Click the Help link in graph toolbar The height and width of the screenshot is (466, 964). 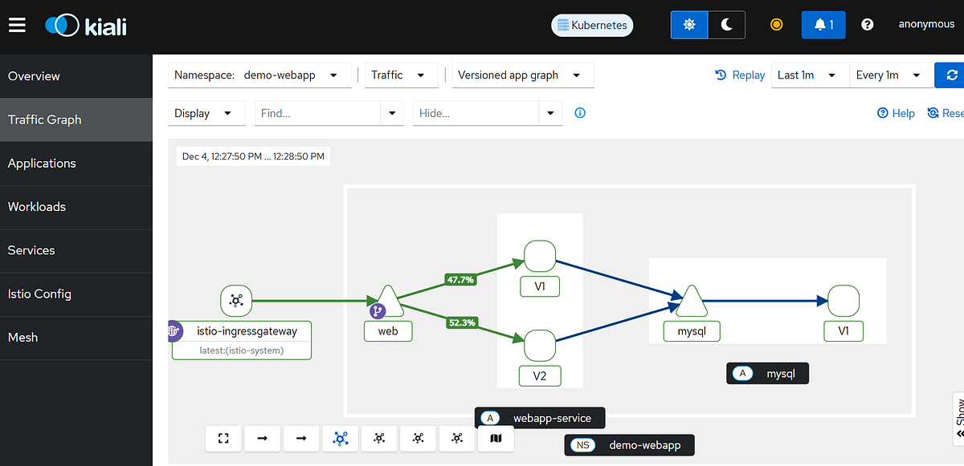tap(896, 113)
